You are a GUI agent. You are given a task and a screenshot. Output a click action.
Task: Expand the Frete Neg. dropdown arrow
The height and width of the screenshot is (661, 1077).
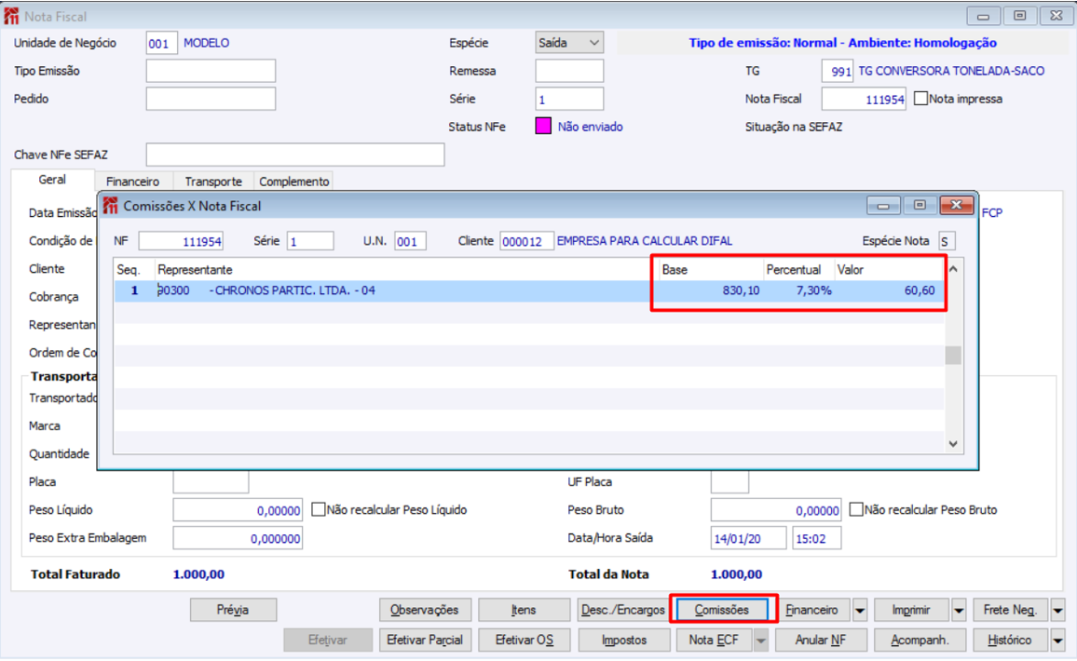[x=1057, y=610]
